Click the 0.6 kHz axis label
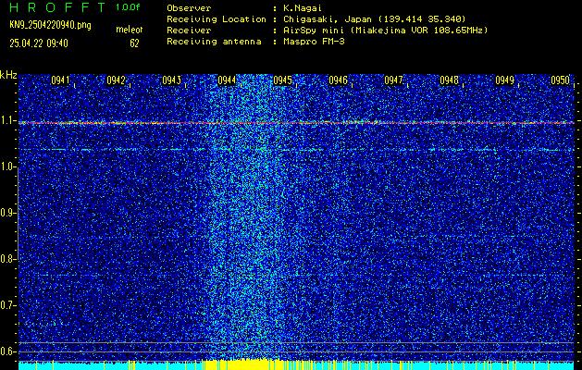The height and width of the screenshot is (370, 582). pos(7,351)
